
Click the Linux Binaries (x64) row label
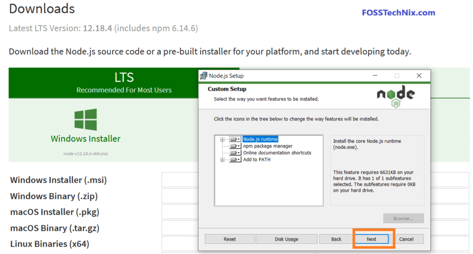50,244
